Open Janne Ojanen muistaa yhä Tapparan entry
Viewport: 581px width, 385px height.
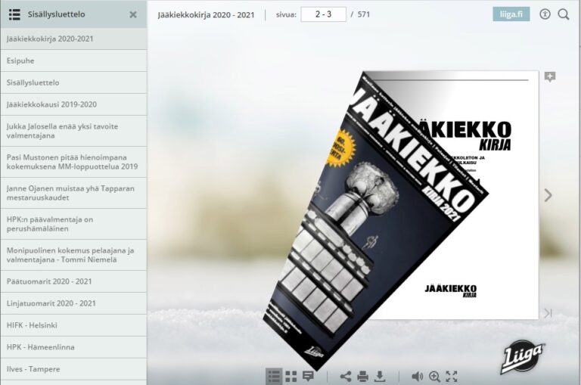(x=73, y=193)
